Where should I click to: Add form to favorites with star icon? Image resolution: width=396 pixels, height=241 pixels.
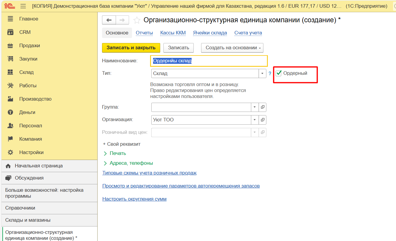[x=137, y=20]
